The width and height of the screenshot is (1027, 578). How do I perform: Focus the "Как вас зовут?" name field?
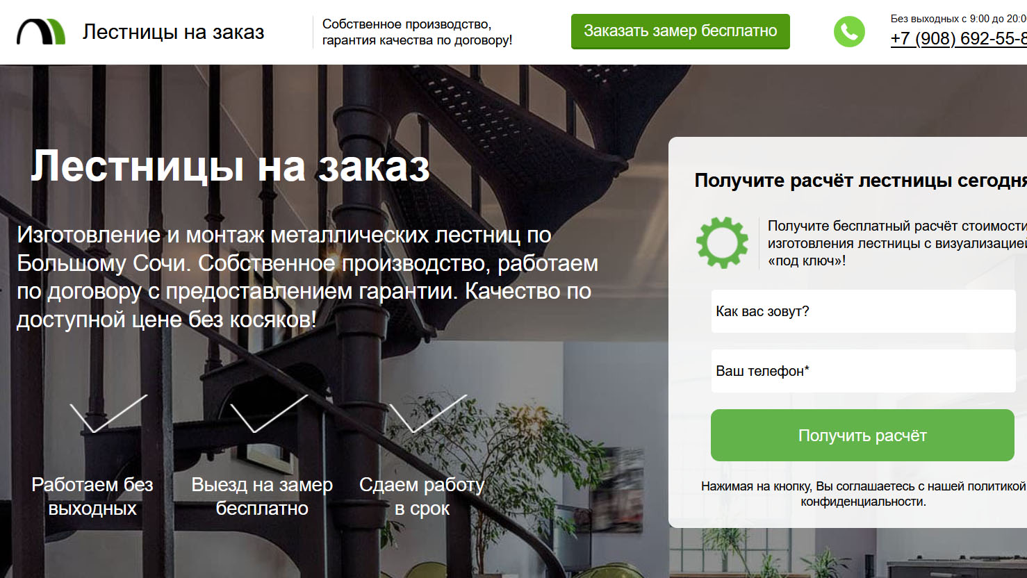(863, 311)
